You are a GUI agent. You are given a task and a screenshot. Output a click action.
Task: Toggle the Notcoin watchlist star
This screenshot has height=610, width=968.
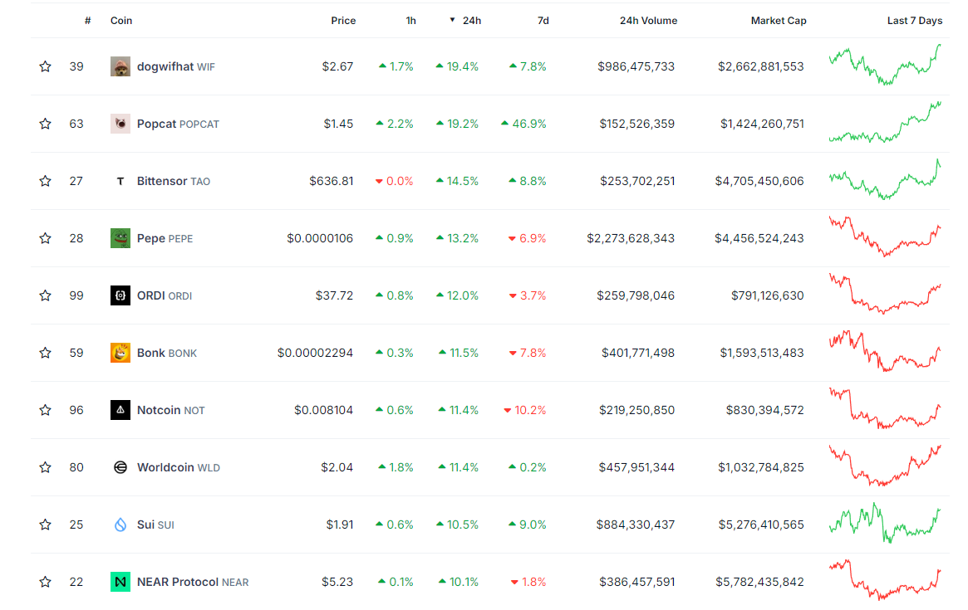45,410
